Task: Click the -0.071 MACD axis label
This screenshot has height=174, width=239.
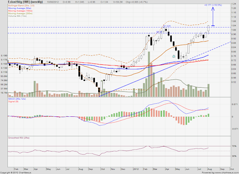Action: [x=235, y=129]
